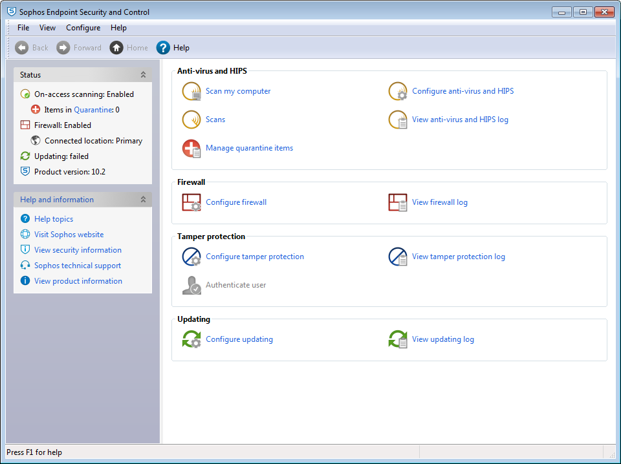Open the View menu

(x=47, y=28)
